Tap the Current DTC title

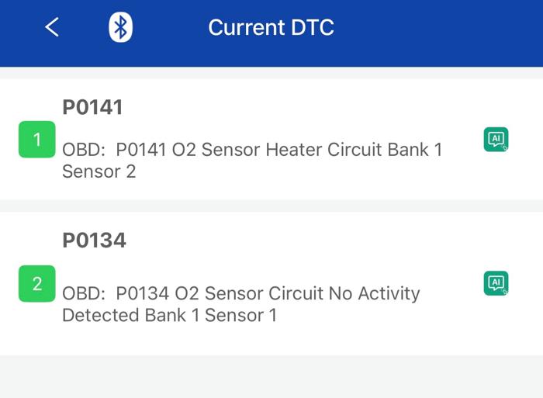(271, 27)
